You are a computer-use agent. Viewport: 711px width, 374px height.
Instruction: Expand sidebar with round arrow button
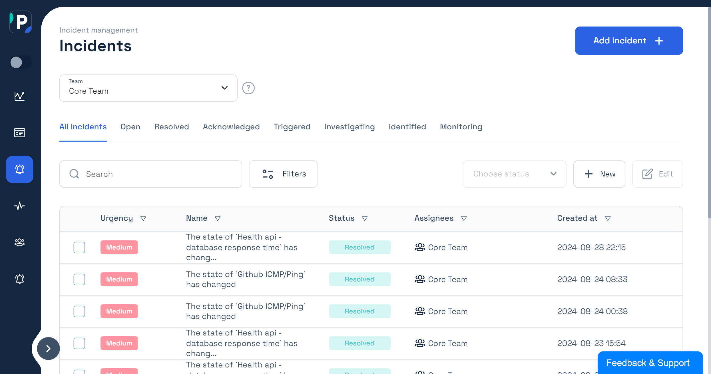coord(48,348)
